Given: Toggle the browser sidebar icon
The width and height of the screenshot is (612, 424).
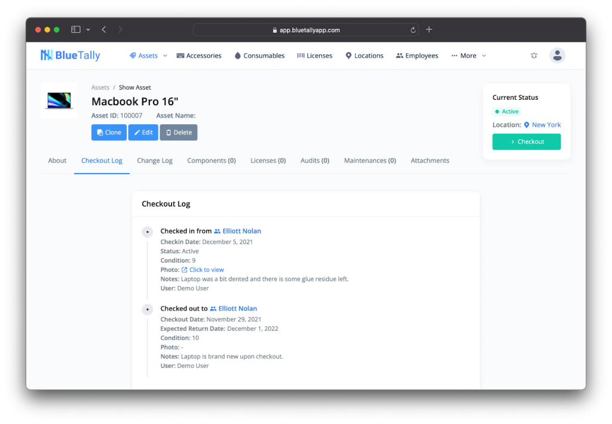Looking at the screenshot, I should point(76,30).
